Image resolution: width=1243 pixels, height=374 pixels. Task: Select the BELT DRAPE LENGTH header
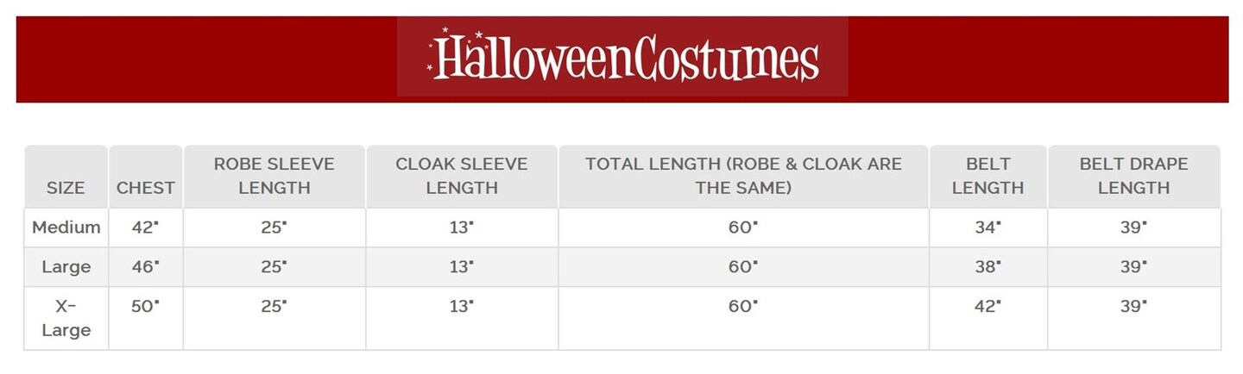pyautogui.click(x=1133, y=176)
